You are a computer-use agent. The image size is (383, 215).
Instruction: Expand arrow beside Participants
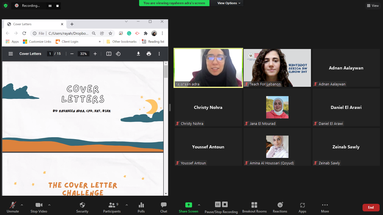click(x=127, y=205)
